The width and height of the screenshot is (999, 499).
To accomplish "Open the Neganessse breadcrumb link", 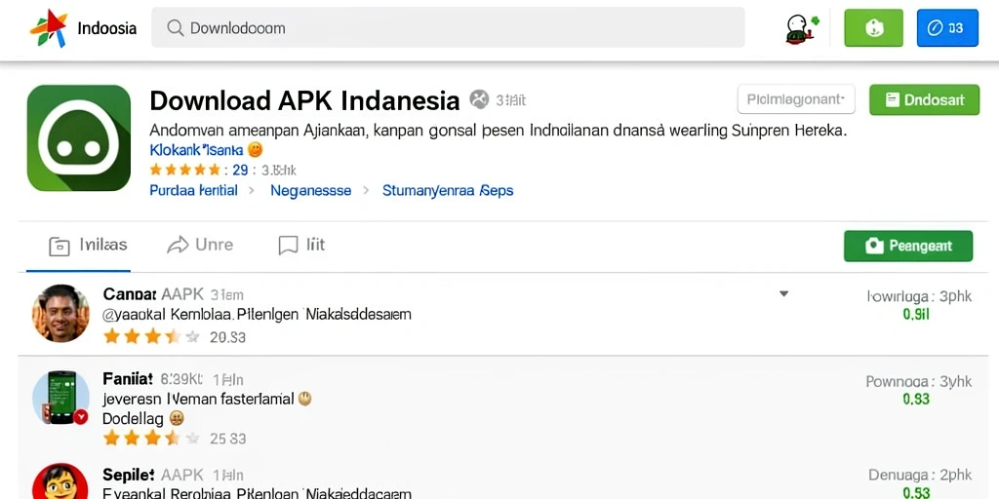I will click(311, 190).
